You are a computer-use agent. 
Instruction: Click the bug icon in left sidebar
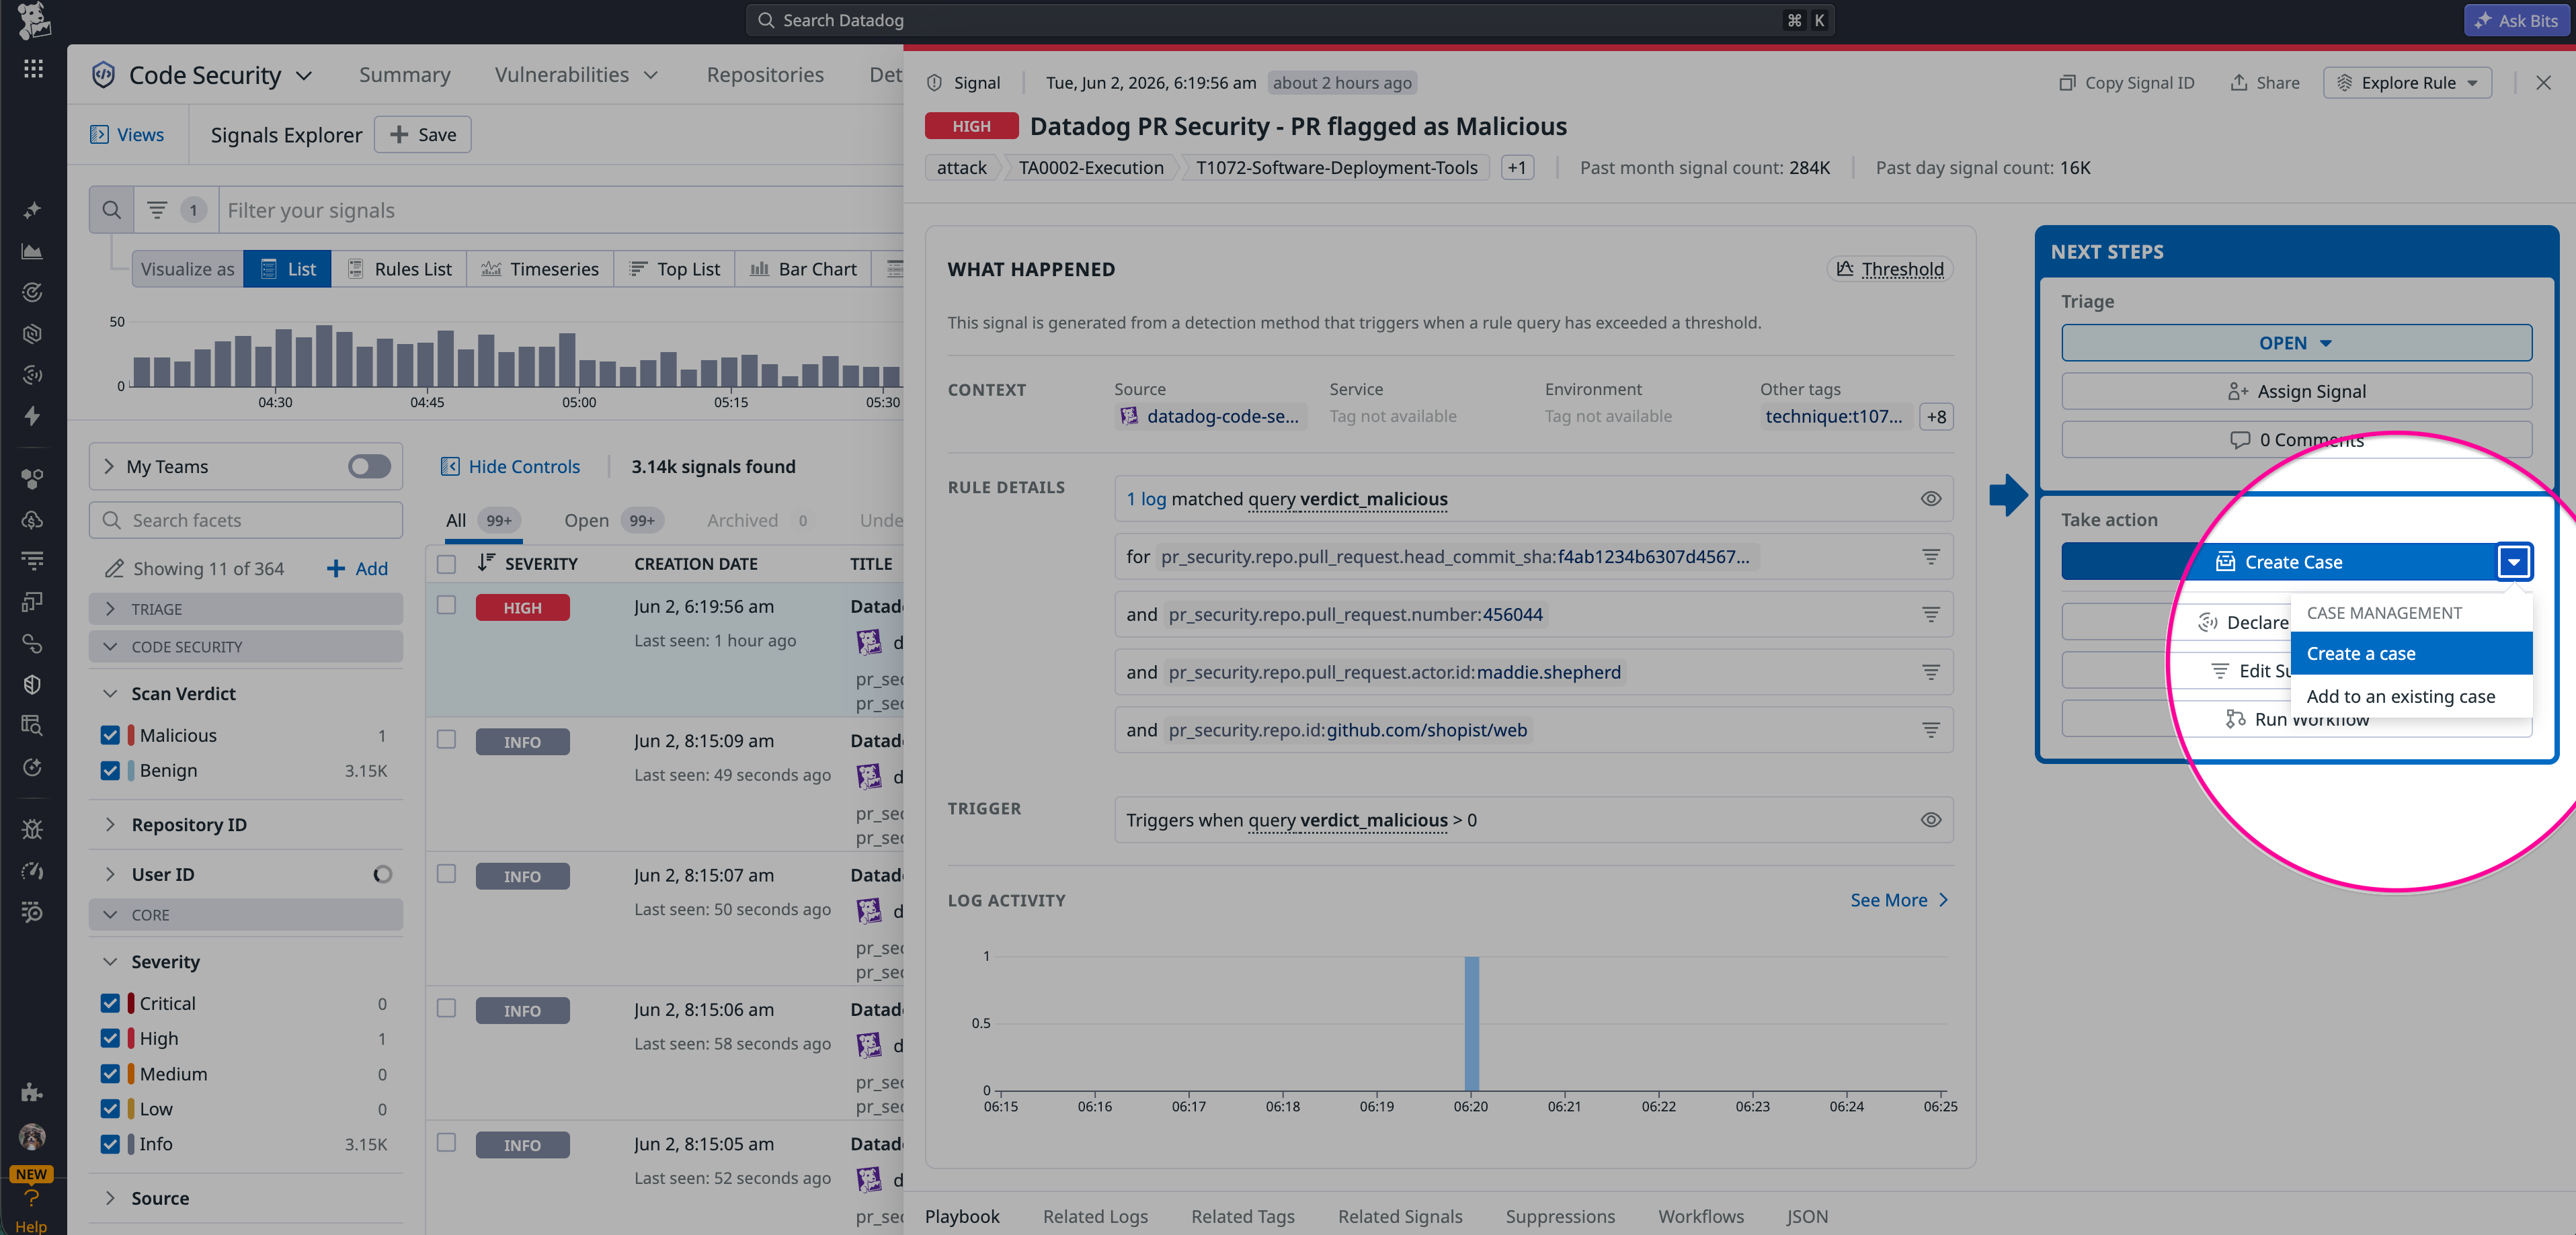(32, 828)
